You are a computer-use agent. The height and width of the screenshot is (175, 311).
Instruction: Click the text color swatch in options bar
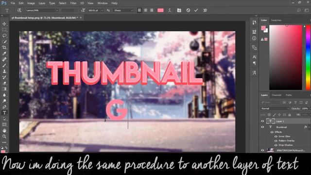pyautogui.click(x=160, y=10)
